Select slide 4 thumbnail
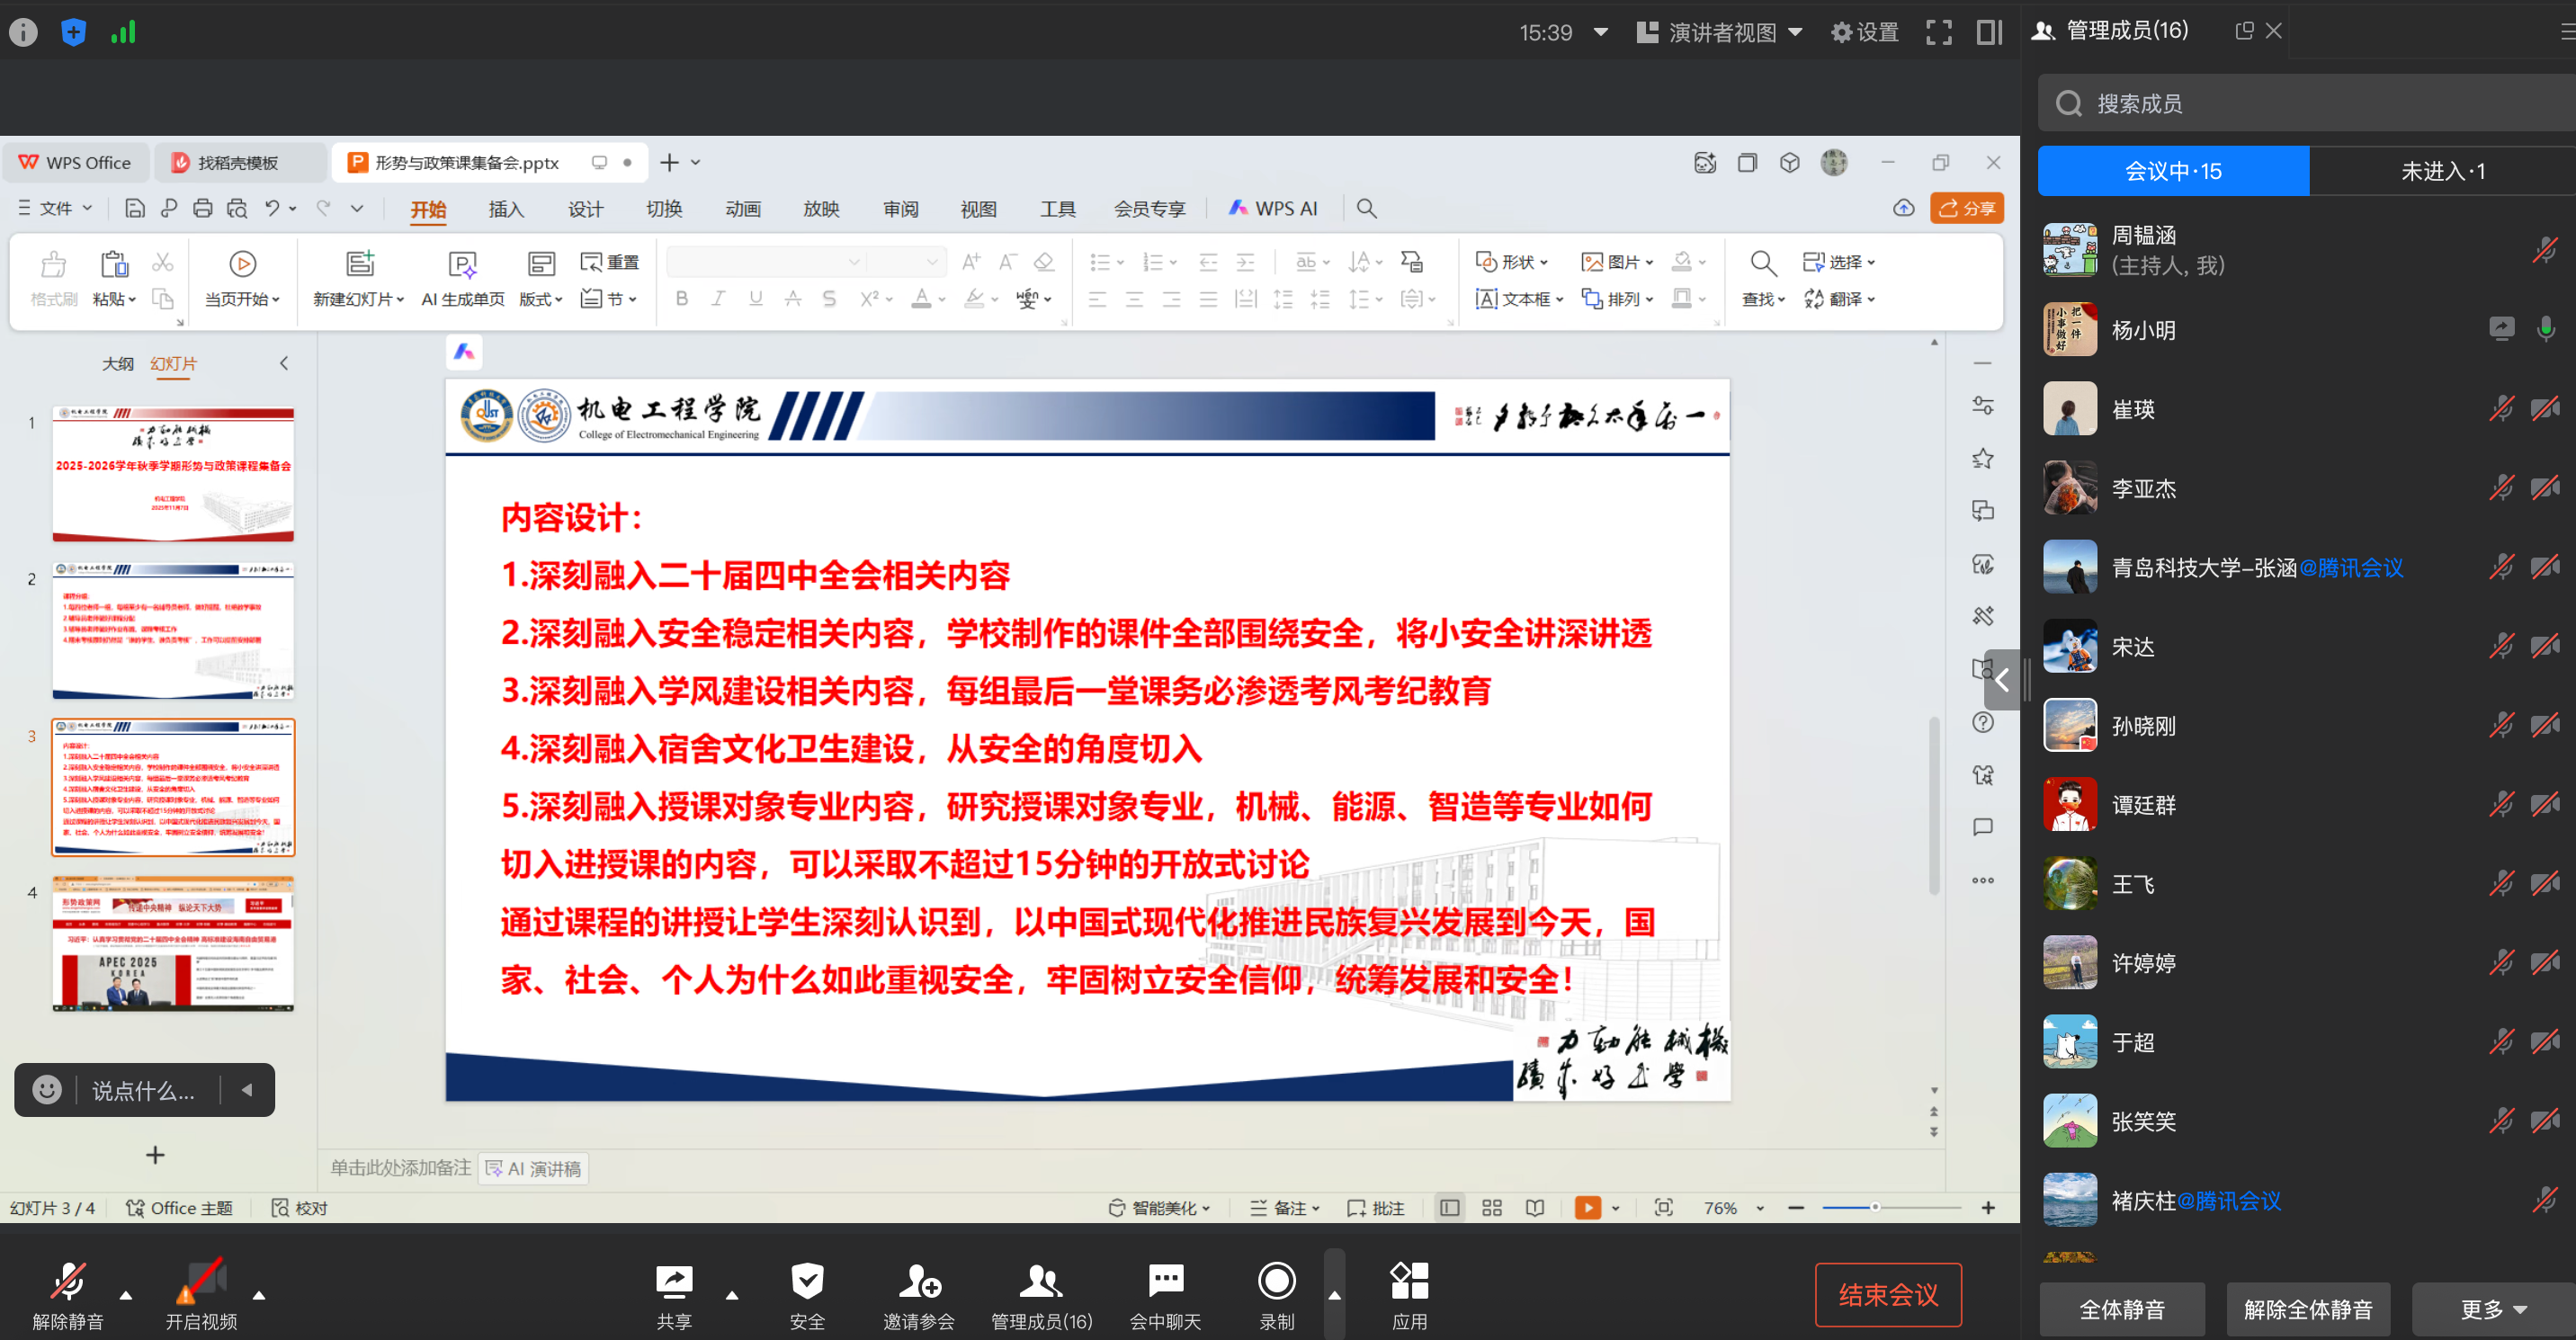The image size is (2576, 1340). [x=173, y=944]
